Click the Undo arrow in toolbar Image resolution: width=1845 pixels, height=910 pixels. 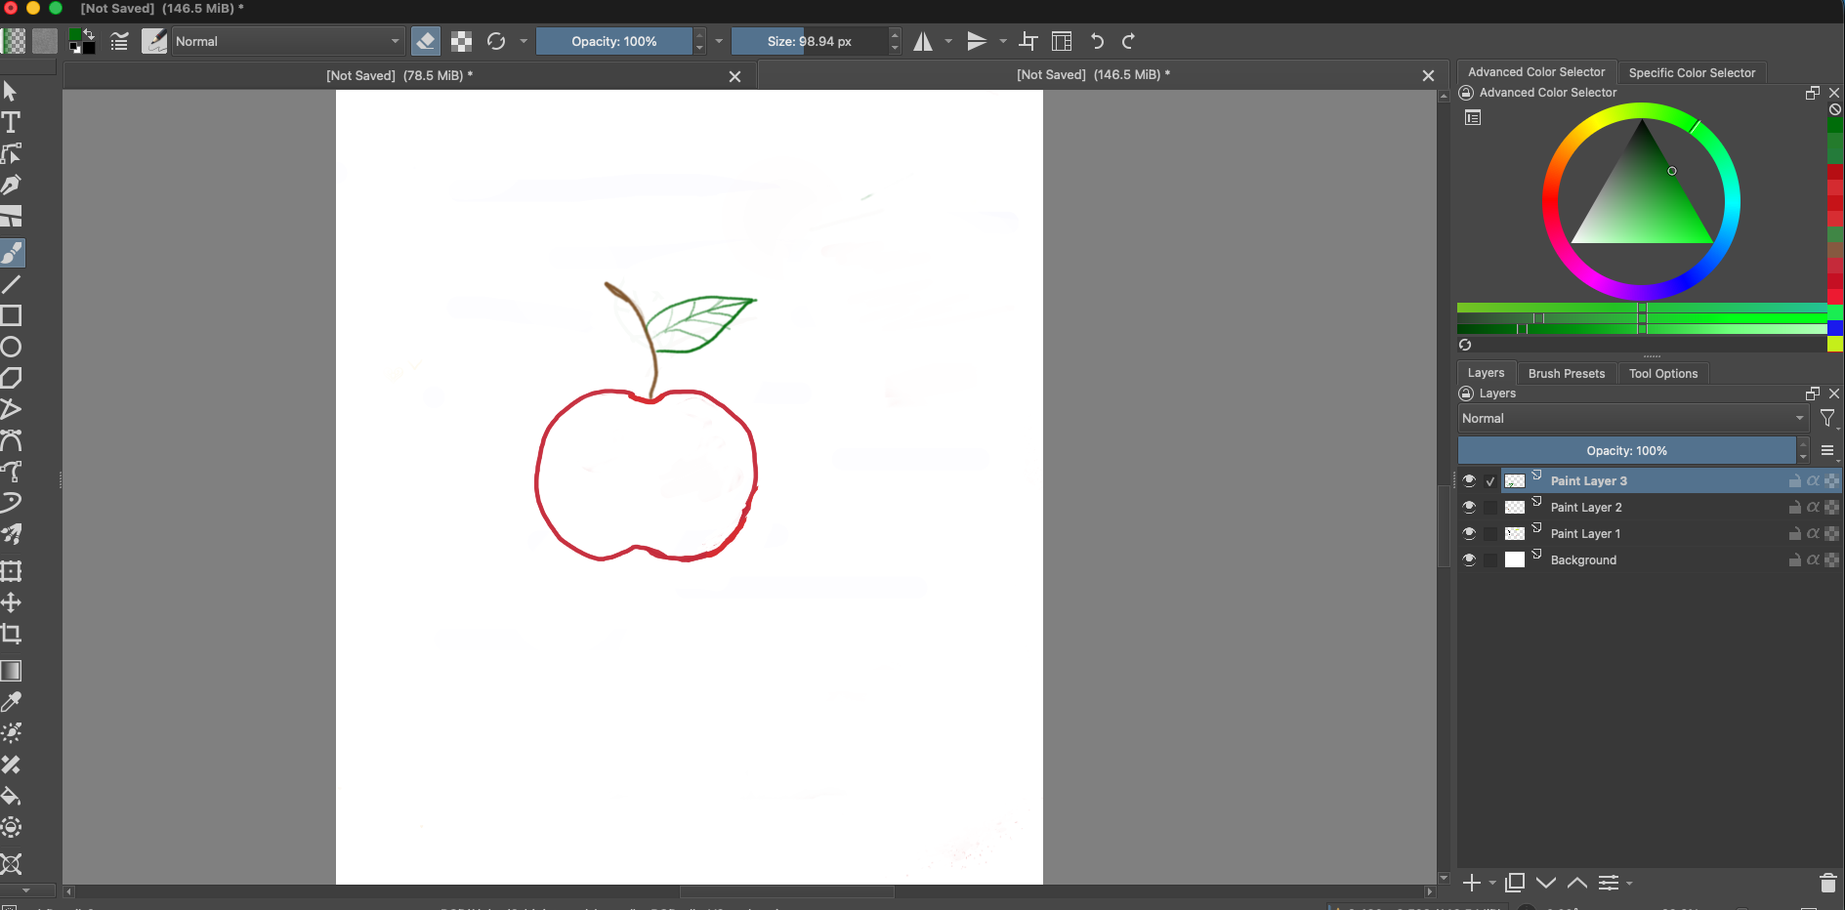tap(1098, 41)
